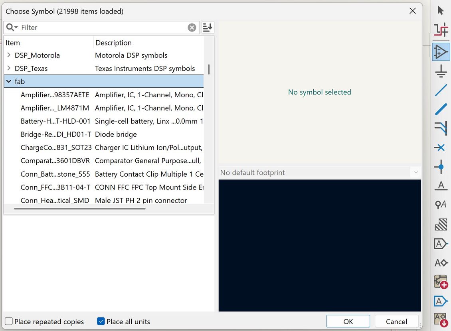Click the horizontal scrollbar under symbol list
The height and width of the screenshot is (331, 451).
pos(80,209)
